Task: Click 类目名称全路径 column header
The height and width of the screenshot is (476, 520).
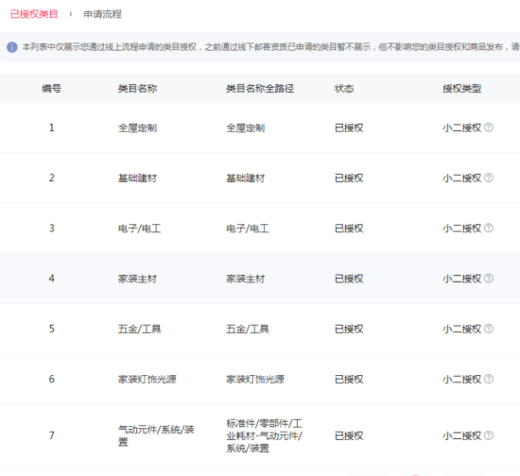Action: pyautogui.click(x=260, y=89)
